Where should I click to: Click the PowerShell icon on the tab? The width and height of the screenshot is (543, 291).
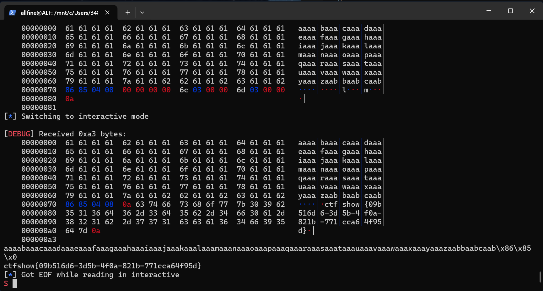coord(13,13)
